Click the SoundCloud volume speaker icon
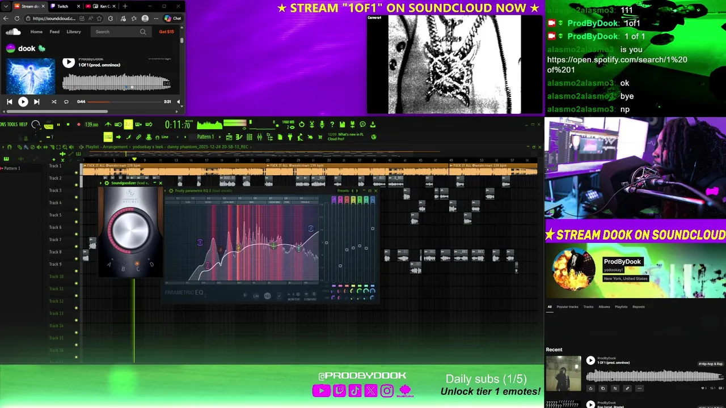The width and height of the screenshot is (726, 408). point(179,102)
